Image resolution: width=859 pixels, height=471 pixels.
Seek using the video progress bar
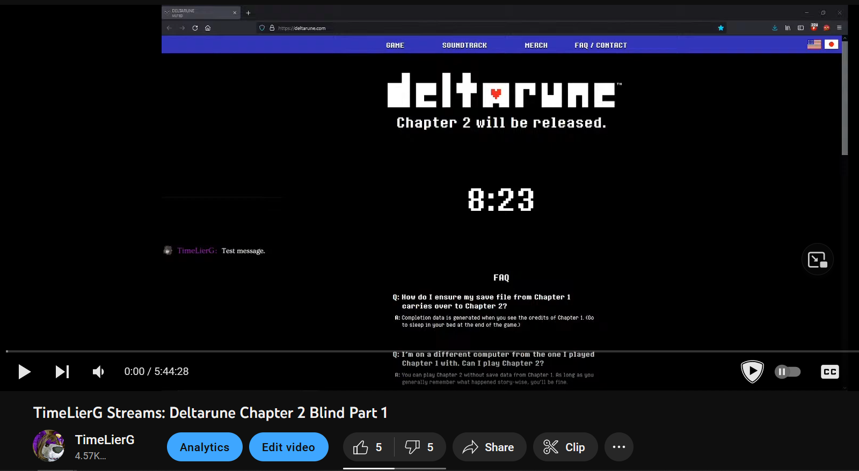(429, 351)
